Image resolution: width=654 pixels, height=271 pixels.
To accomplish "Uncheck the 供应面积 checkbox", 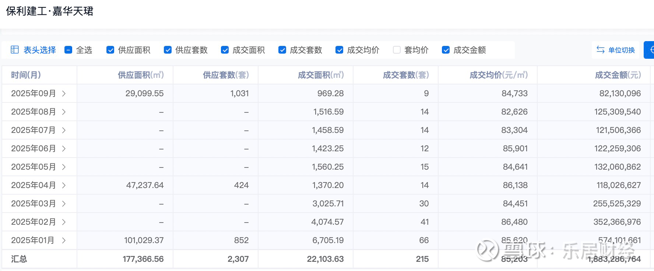I will tap(110, 50).
